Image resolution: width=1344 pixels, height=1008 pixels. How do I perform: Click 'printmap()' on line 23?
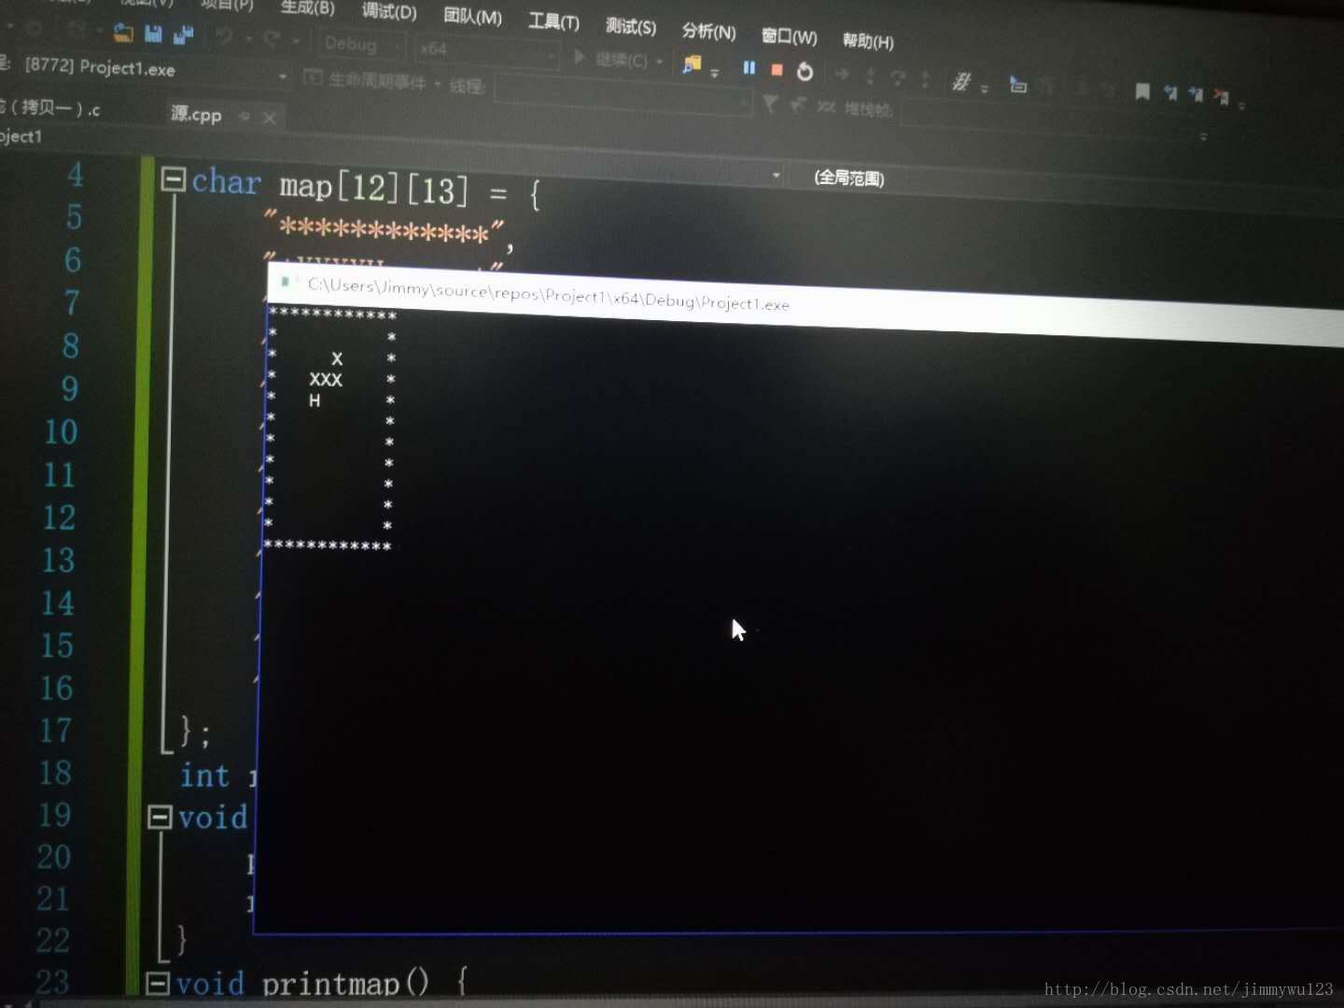345,984
